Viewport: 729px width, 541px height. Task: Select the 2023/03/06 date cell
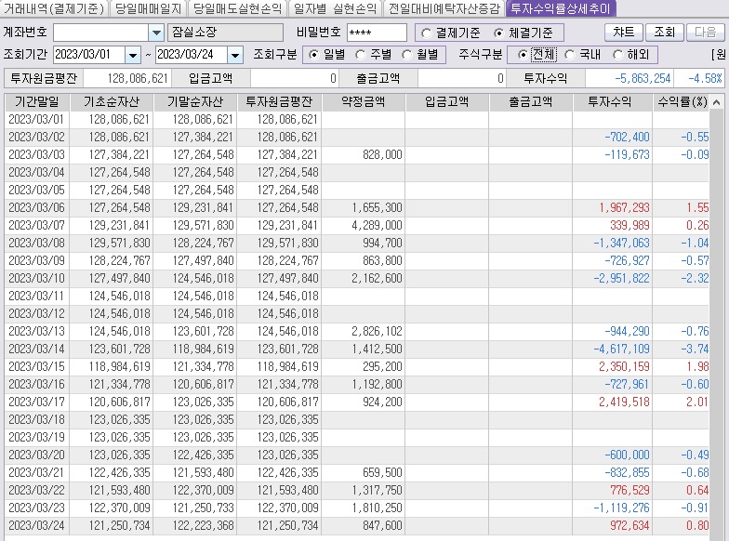[x=36, y=208]
